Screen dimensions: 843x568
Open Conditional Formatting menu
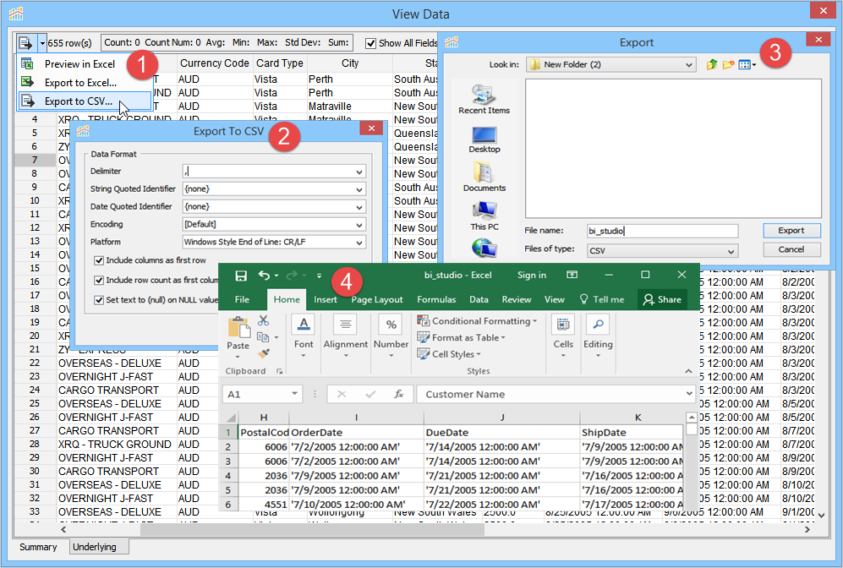477,321
